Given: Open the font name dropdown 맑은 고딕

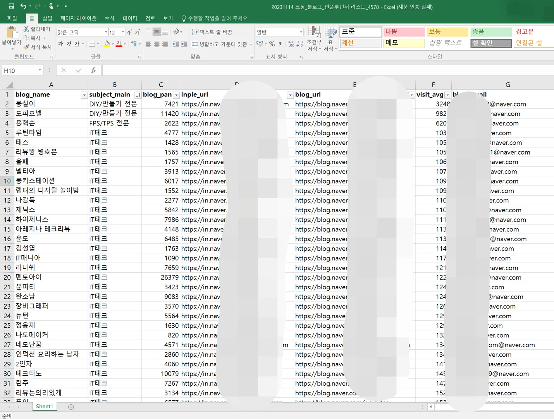Looking at the screenshot, I should tap(106, 32).
